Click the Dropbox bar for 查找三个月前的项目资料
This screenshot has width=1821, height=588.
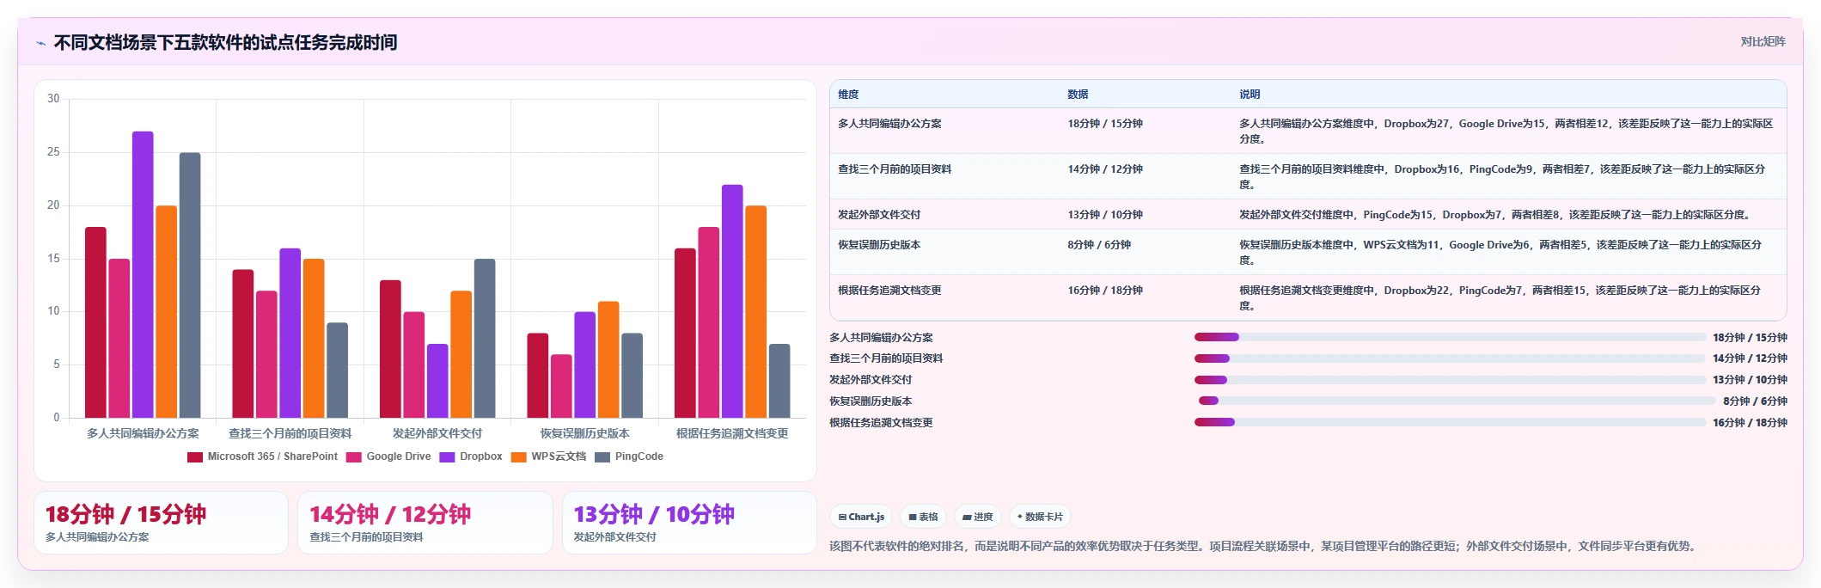click(290, 334)
